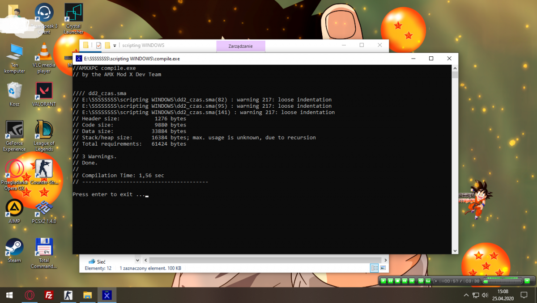Click the Sieć network item in Explorer
537x303 pixels.
(x=97, y=261)
